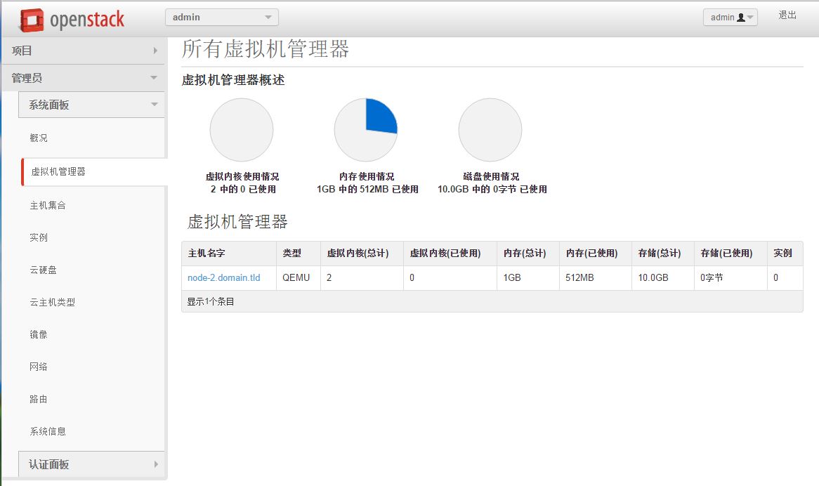Screen dimensions: 819x486
Task: Open the 网络 sidebar item
Action: coord(39,367)
